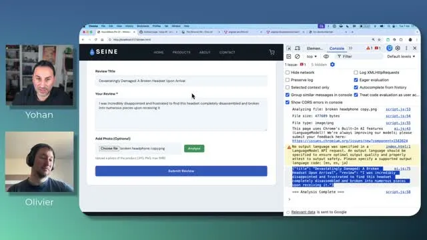Open the Default levels dropdown
The image size is (427, 240).
401,56
